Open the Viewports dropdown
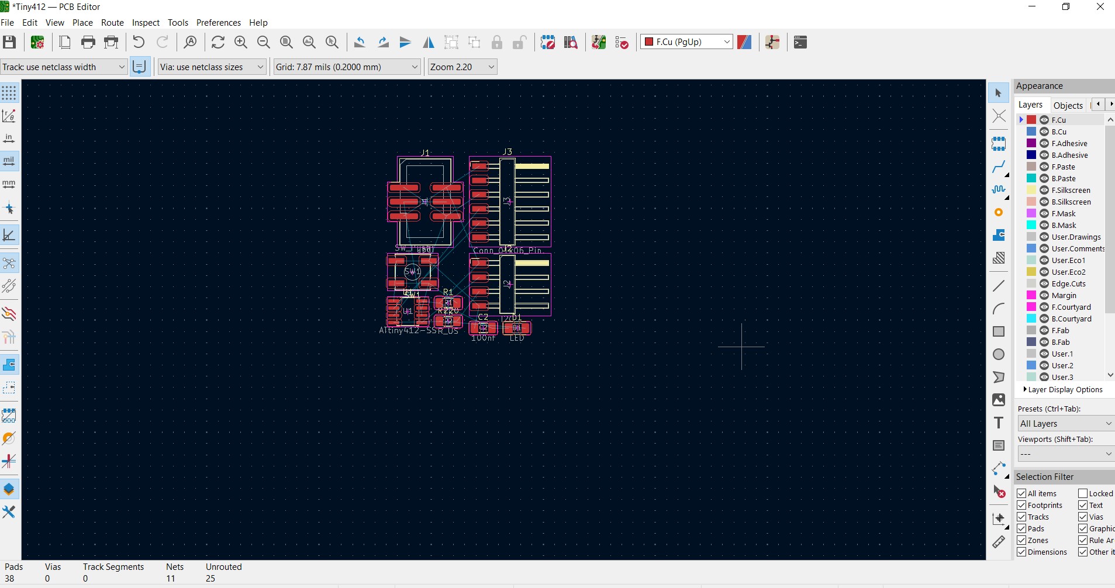 click(1065, 454)
